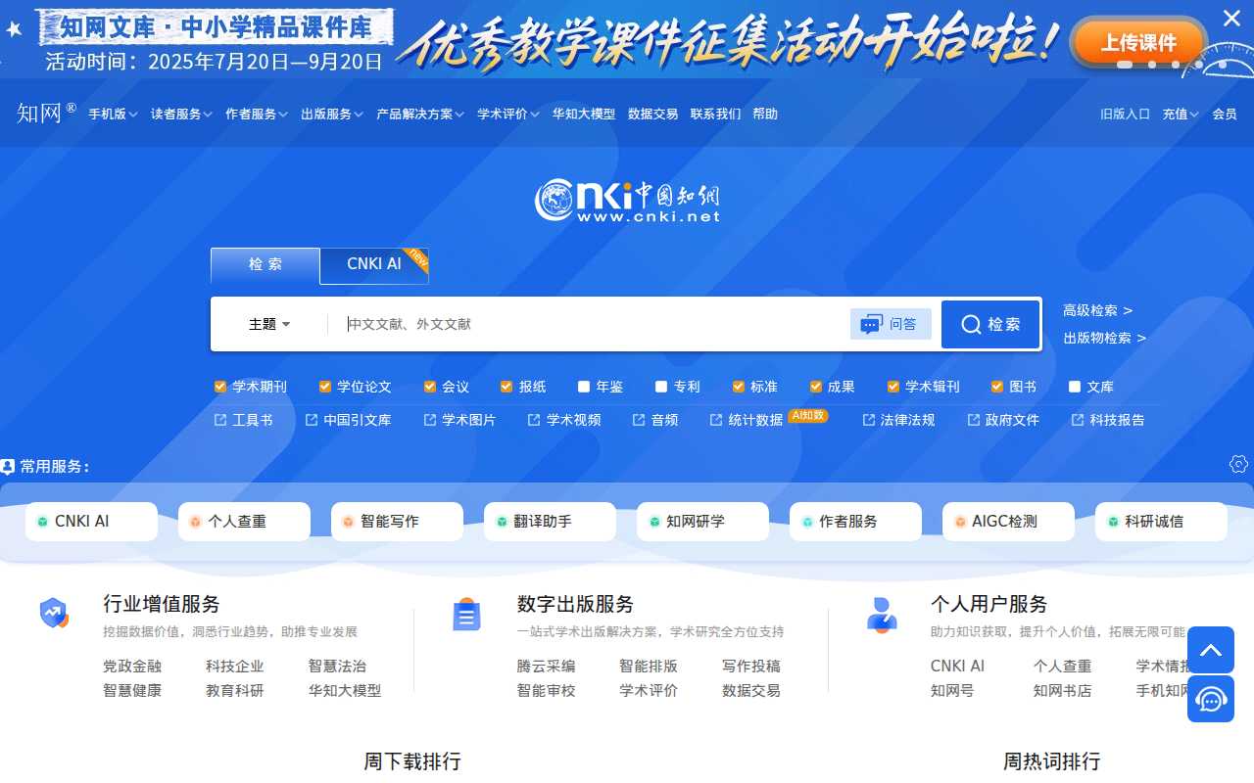1254x783 pixels.
Task: Click the back-to-top arrow button
Action: 1211,650
